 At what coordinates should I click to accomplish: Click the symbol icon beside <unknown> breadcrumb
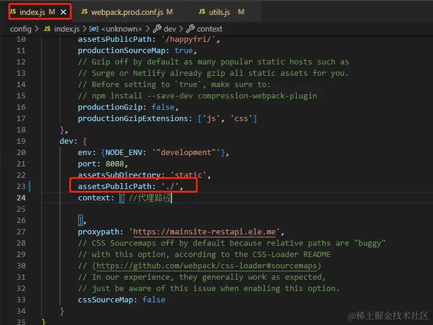pos(94,29)
